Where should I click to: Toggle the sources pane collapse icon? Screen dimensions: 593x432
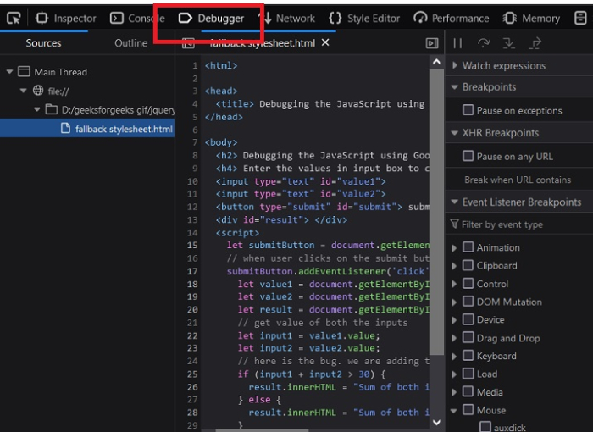[x=432, y=43]
